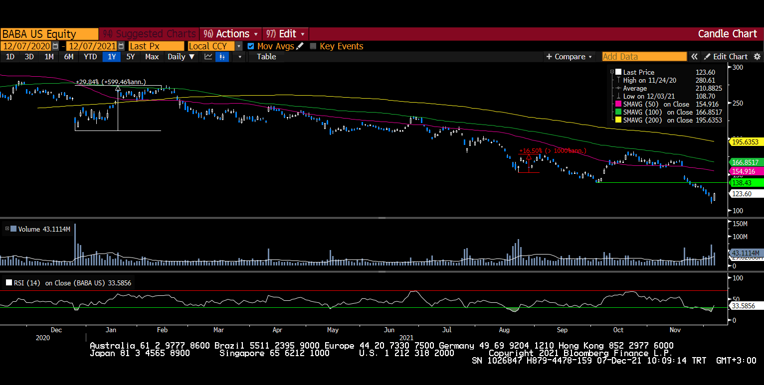Click the +29.84% annotation label
764x385 pixels.
111,82
